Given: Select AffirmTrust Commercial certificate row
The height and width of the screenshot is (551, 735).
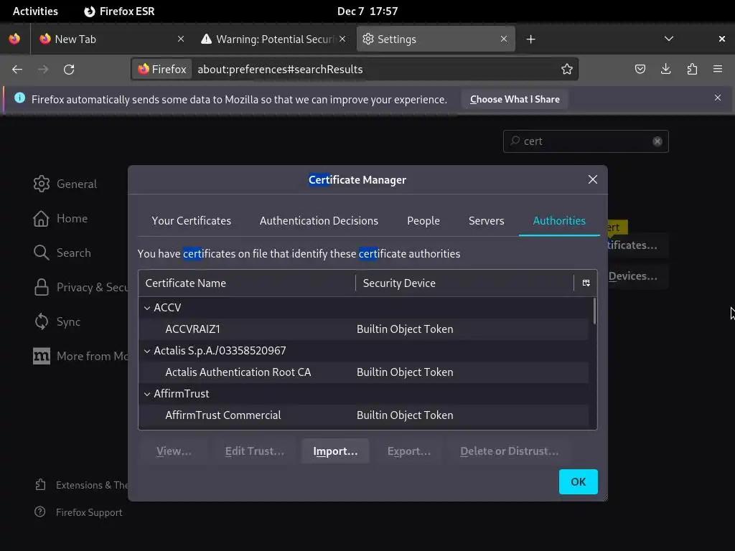Looking at the screenshot, I should pos(363,415).
